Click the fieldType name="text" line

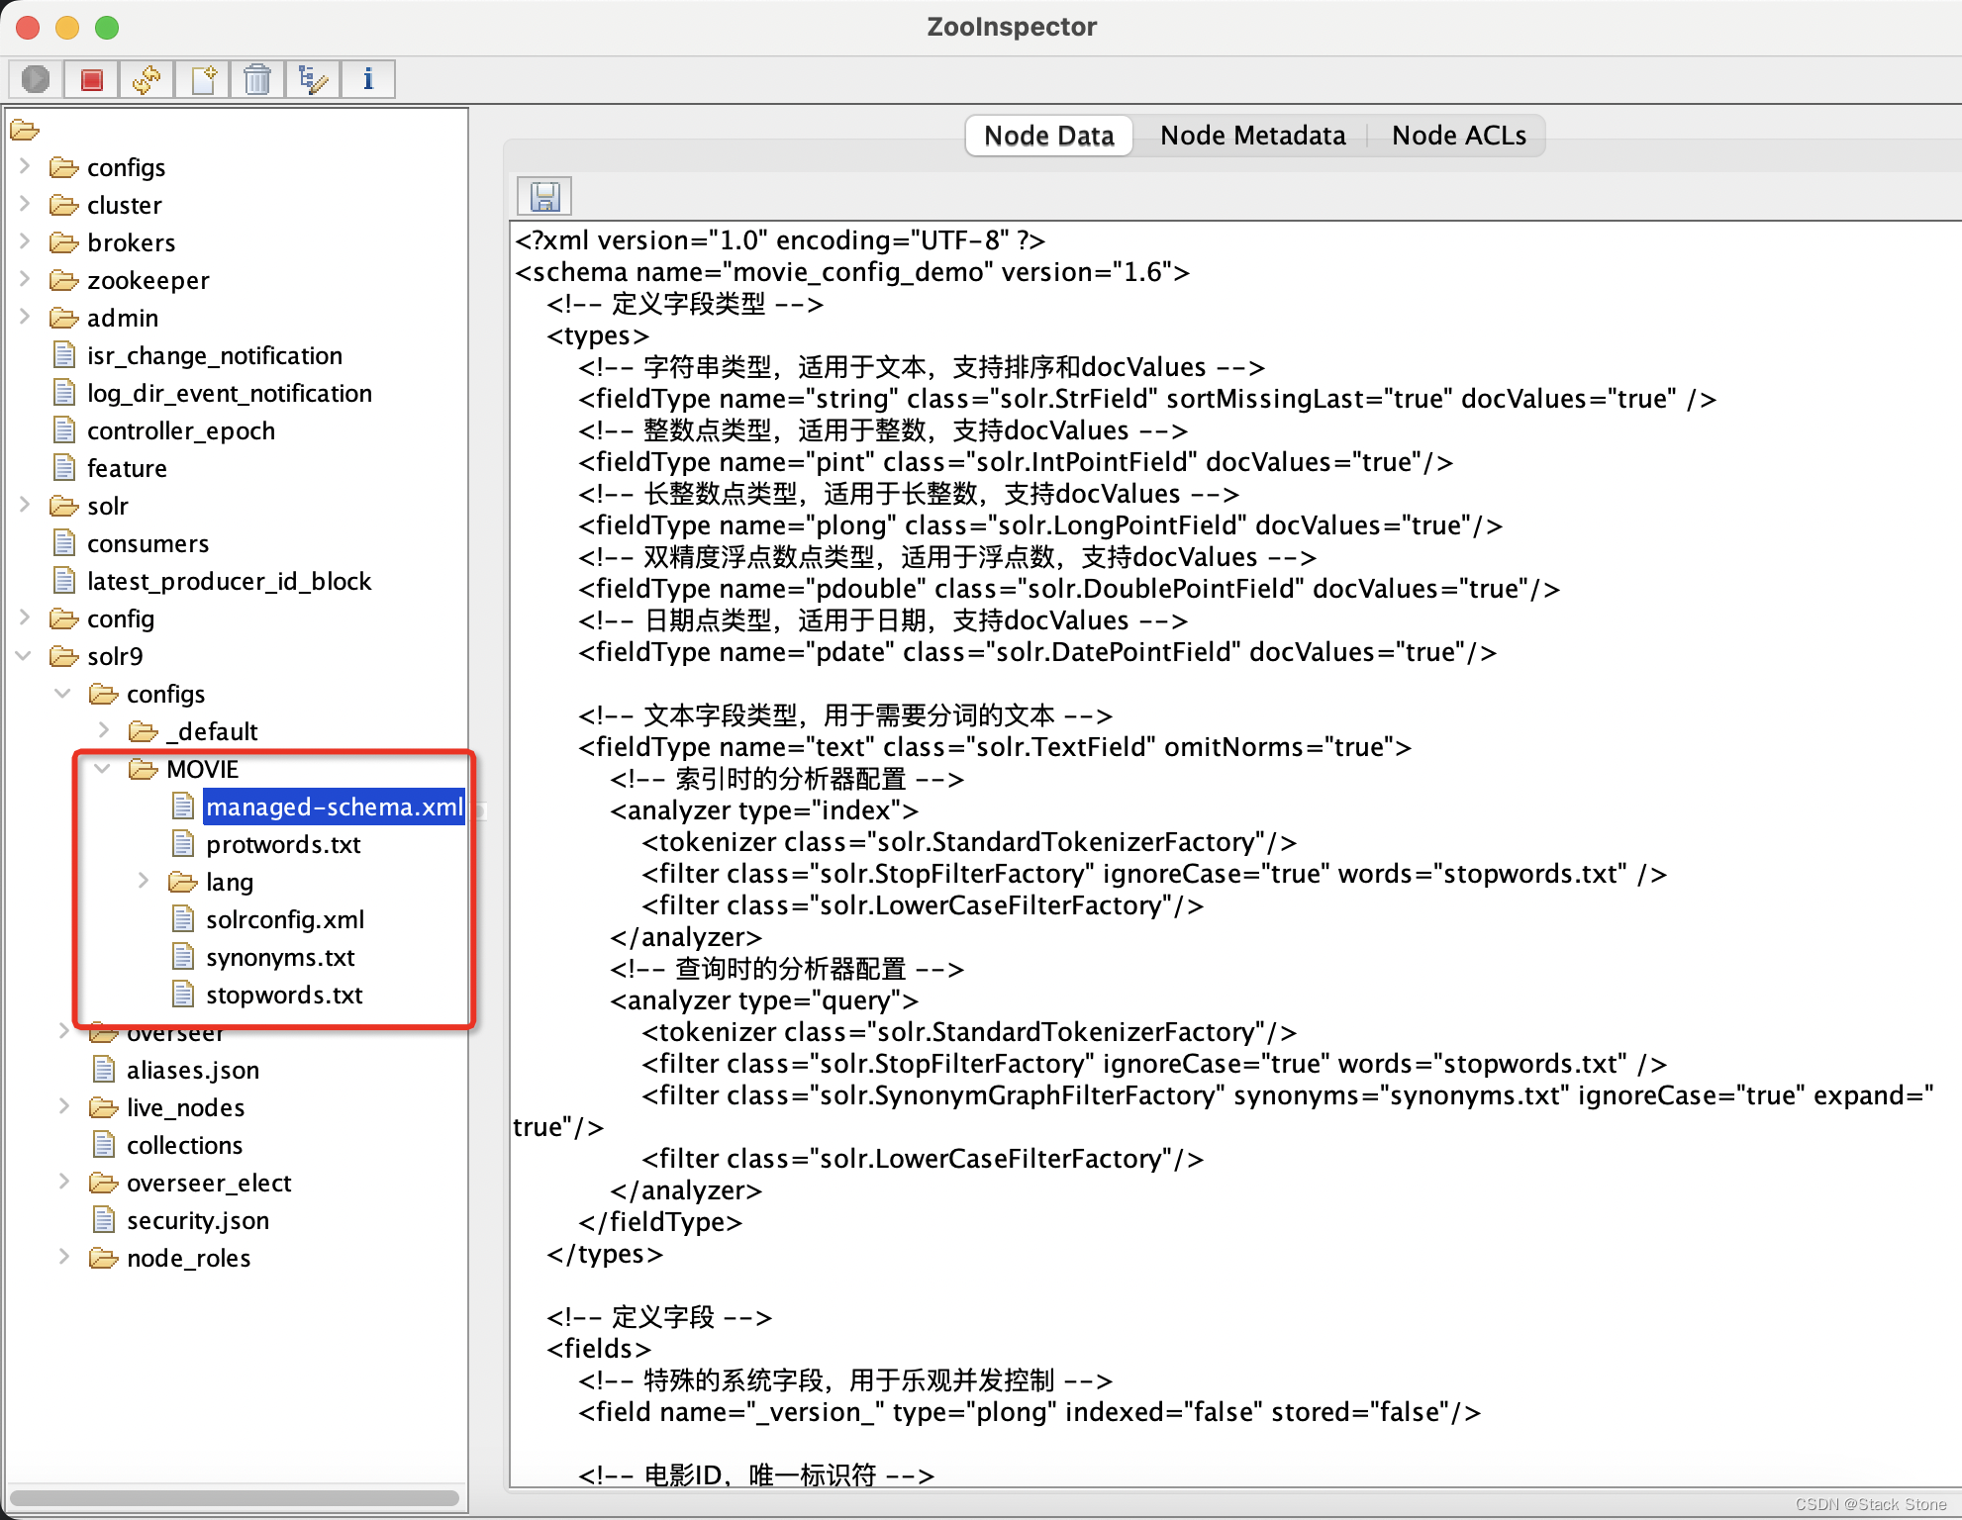995,747
